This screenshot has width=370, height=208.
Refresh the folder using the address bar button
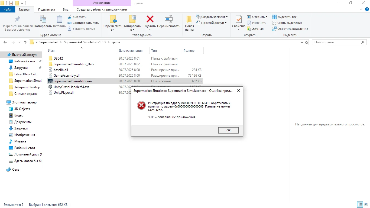pyautogui.click(x=307, y=42)
